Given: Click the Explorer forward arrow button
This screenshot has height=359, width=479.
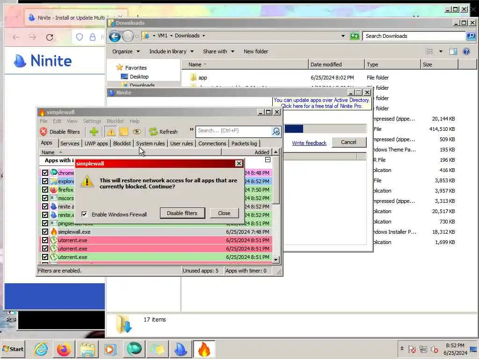Looking at the screenshot, I should (128, 36).
